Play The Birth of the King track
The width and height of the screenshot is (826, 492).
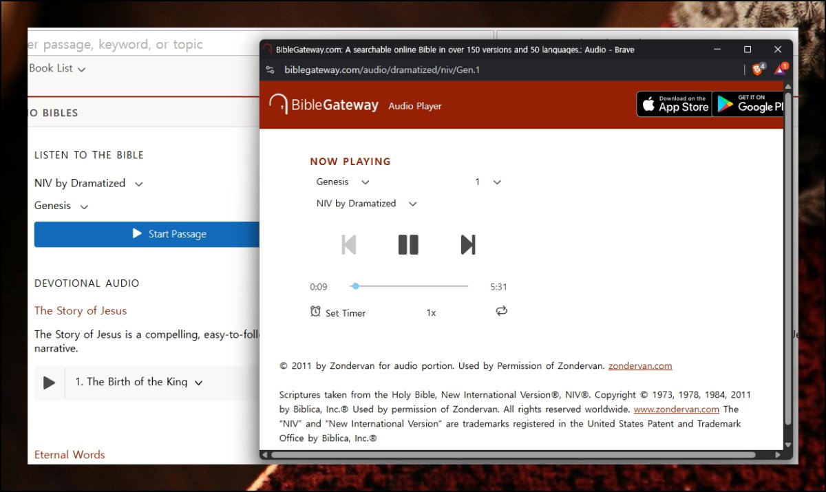point(49,383)
